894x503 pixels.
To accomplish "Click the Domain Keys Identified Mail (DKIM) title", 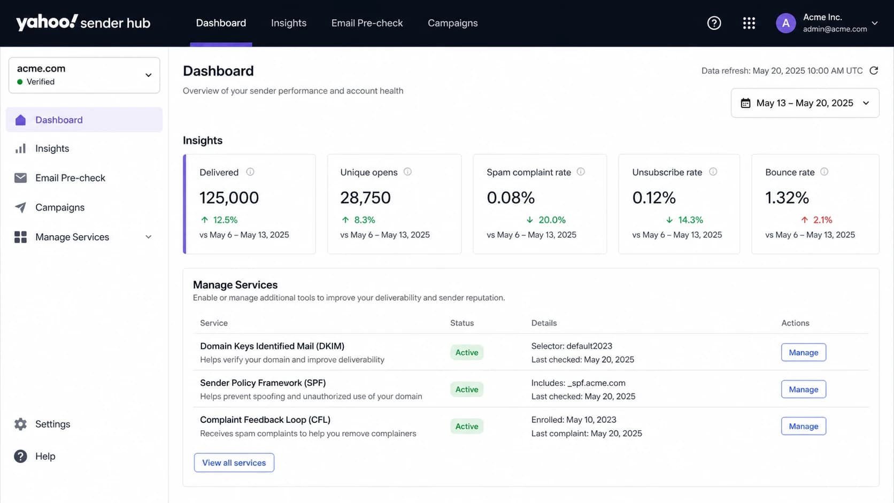I will tap(272, 346).
